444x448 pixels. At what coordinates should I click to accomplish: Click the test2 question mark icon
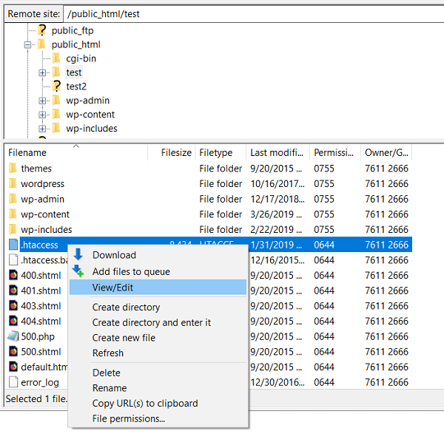(x=57, y=86)
